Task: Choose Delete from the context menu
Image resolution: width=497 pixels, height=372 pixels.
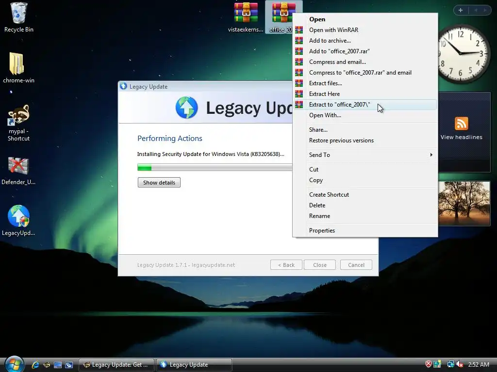Action: pos(365,205)
